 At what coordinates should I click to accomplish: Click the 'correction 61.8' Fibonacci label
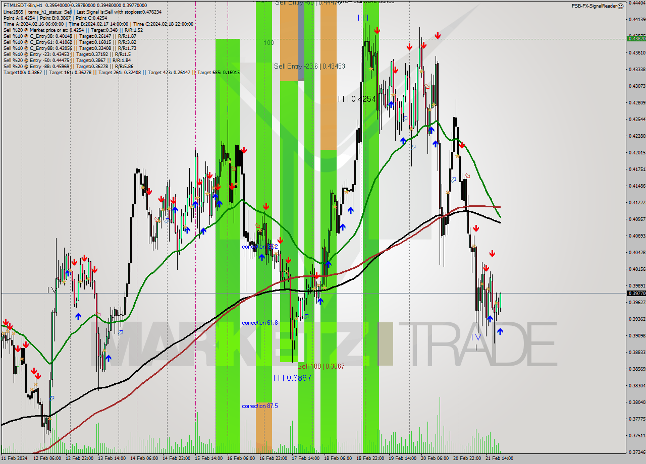260,323
